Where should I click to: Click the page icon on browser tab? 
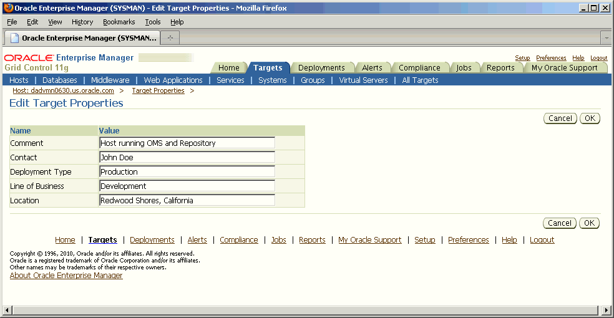click(x=14, y=38)
